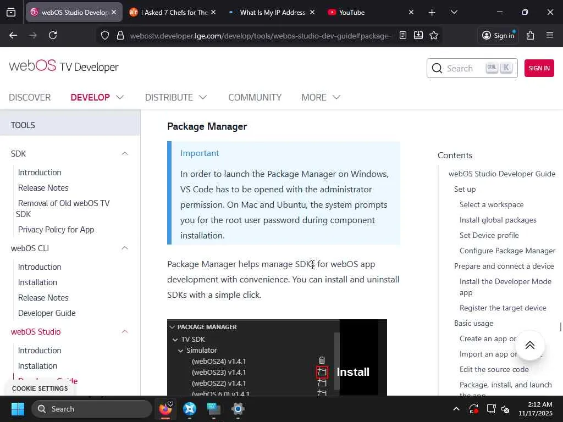Image resolution: width=563 pixels, height=422 pixels.
Task: Open webOS Studio Introduction link
Action: 40,350
